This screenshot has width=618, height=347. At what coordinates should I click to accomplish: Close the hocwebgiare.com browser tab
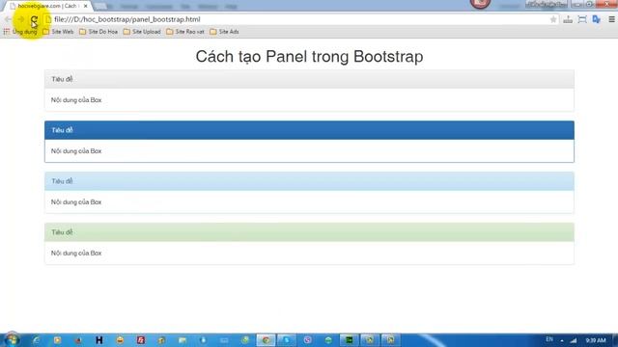(x=86, y=6)
